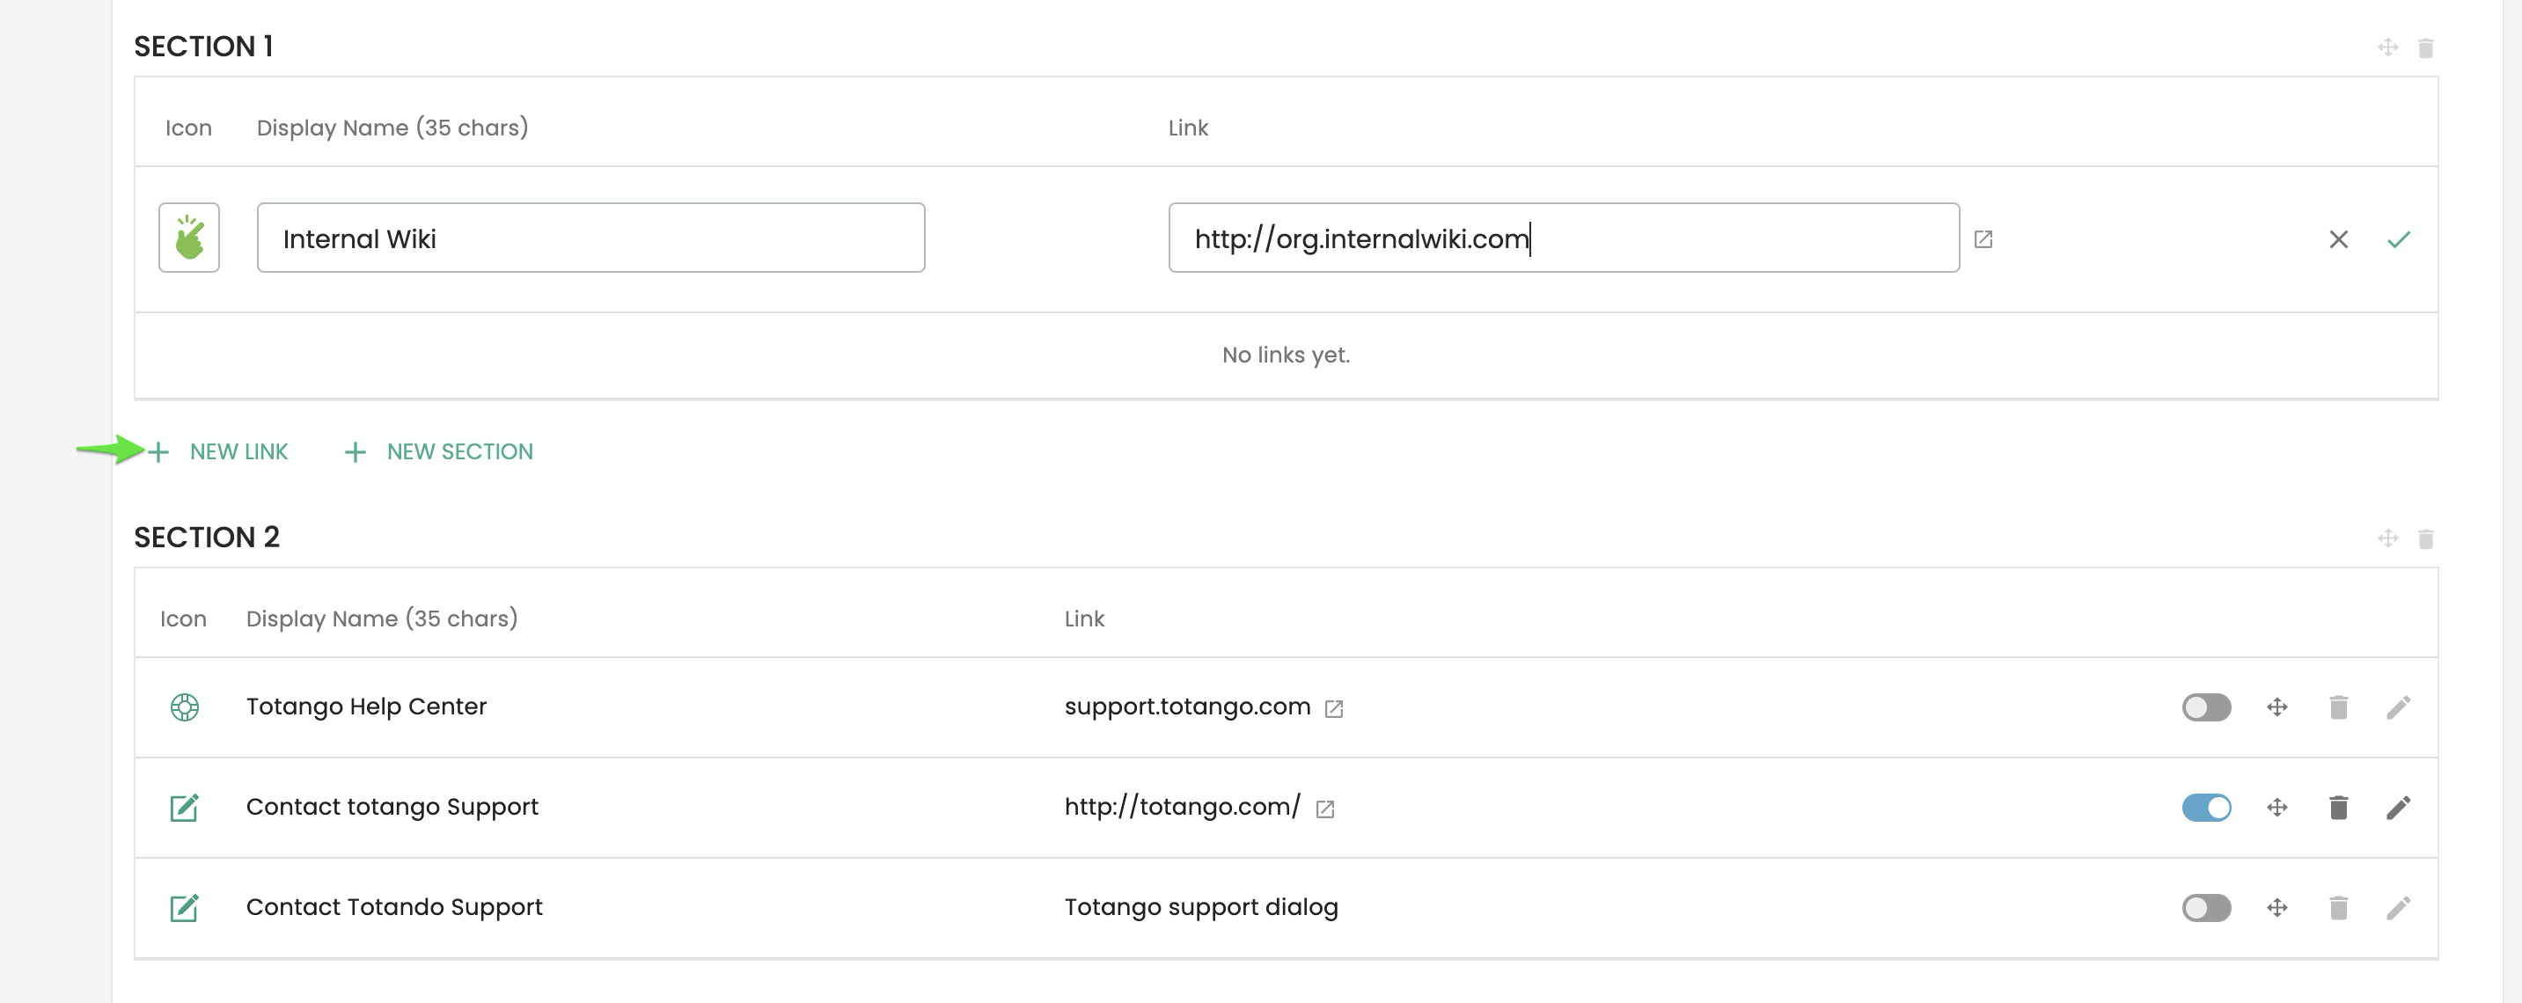Click the SECTION 1 heading

point(203,46)
